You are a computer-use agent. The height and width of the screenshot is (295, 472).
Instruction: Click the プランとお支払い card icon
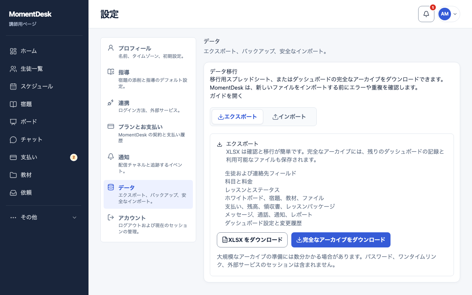111,126
